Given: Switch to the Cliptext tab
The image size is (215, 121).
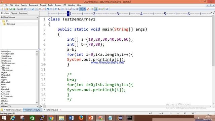Looking at the screenshot, I should point(14,13).
